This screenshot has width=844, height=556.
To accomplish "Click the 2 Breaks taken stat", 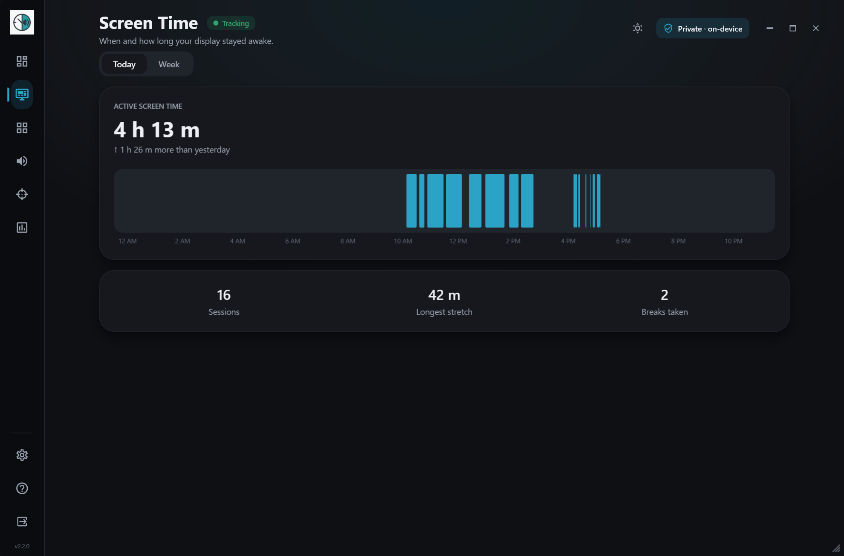I will [665, 302].
